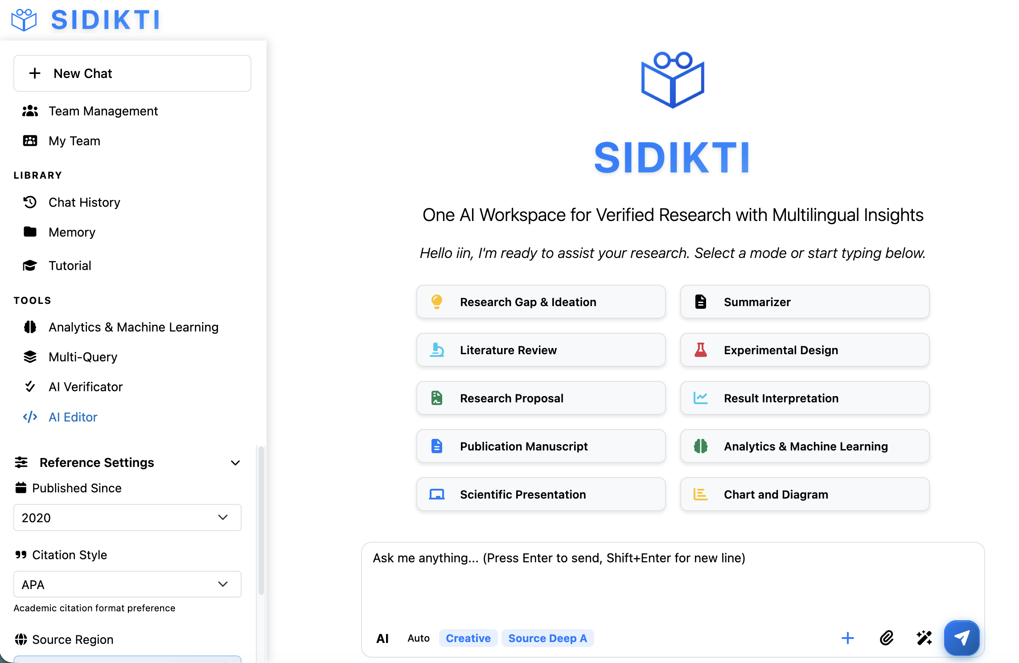Image resolution: width=1019 pixels, height=663 pixels.
Task: Select Chart and Diagram mode
Action: point(805,494)
